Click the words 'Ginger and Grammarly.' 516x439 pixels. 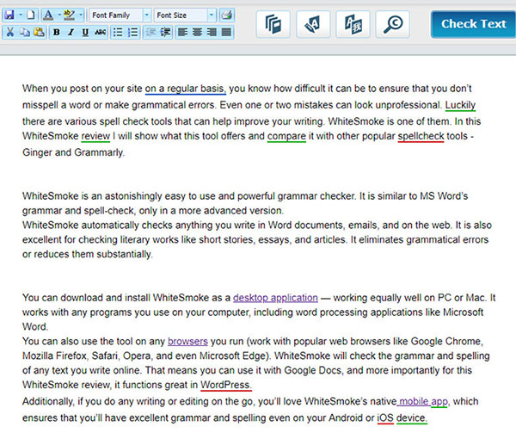click(x=73, y=152)
